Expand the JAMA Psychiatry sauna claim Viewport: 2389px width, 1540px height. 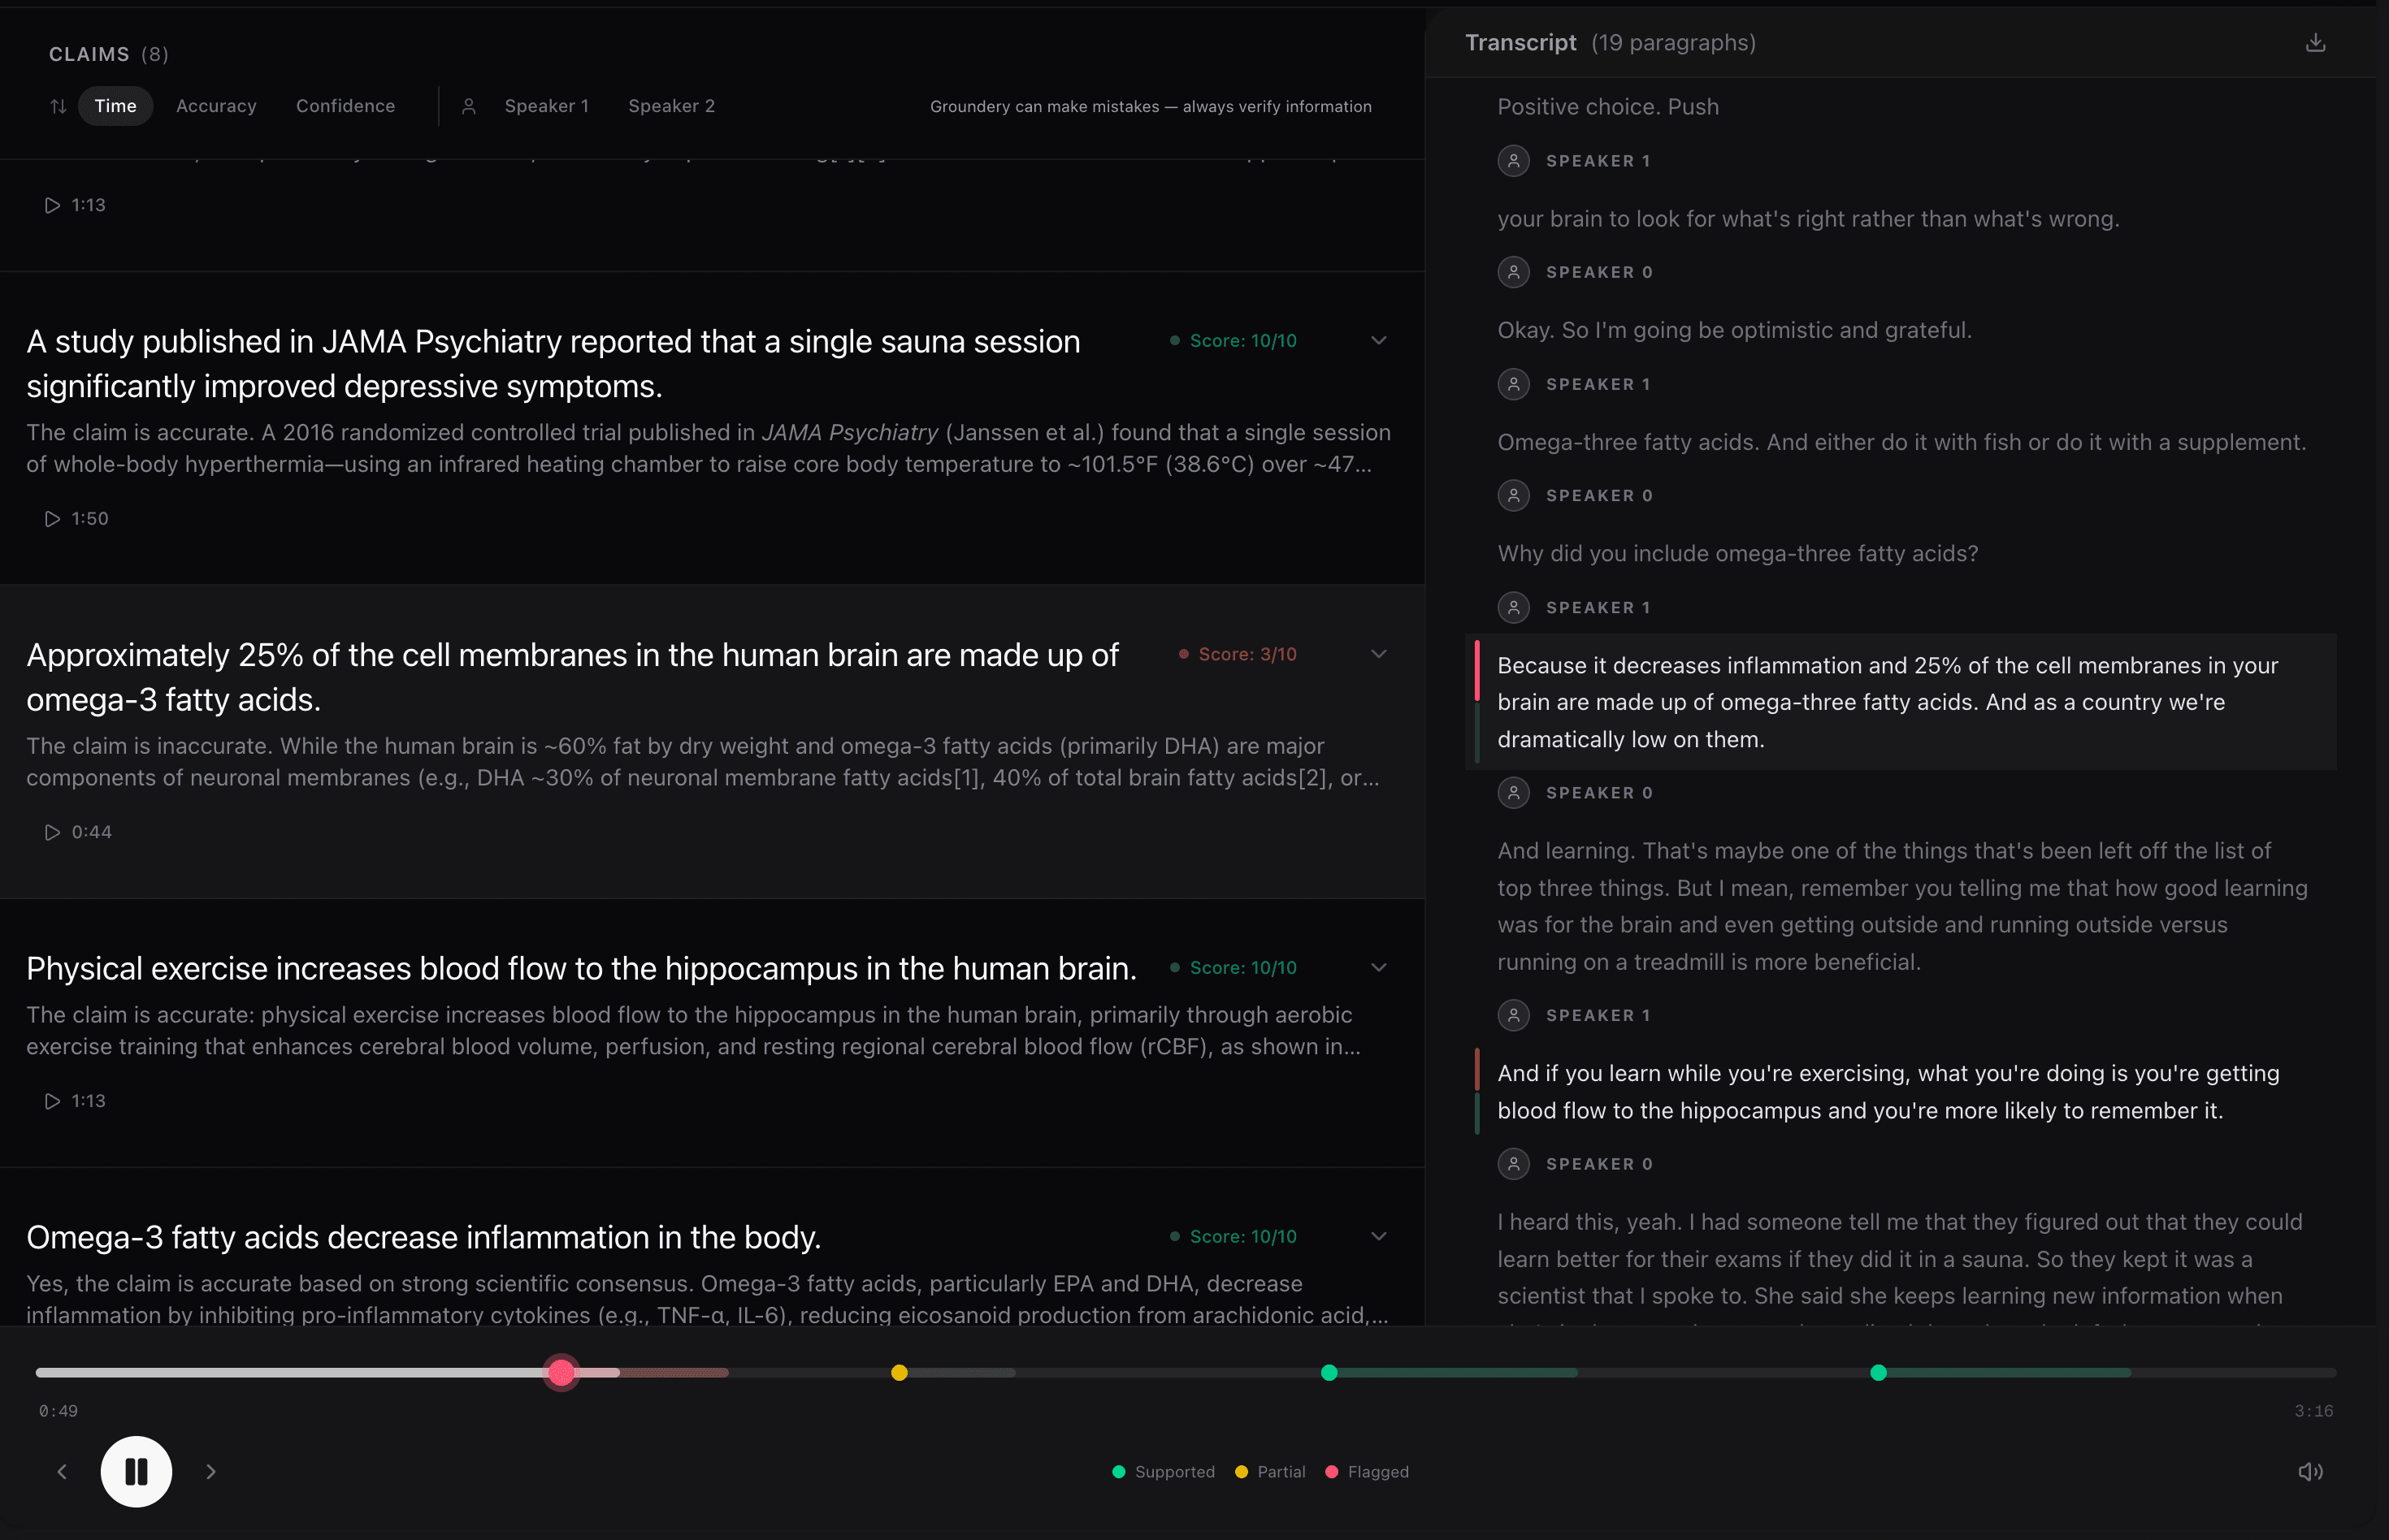(1379, 341)
